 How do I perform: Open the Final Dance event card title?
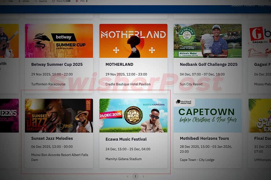pyautogui.click(x=263, y=138)
